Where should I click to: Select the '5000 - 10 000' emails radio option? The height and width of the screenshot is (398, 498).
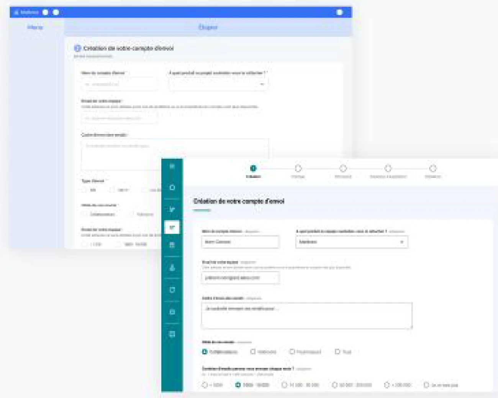click(238, 385)
